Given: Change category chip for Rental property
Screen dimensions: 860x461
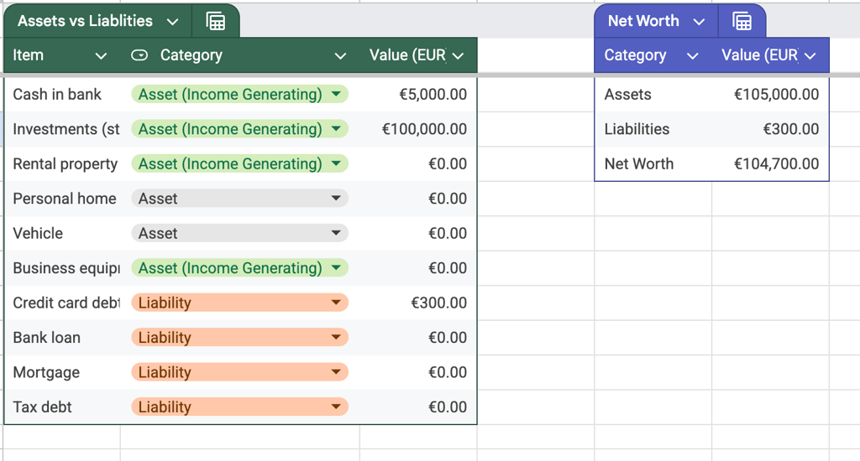Looking at the screenshot, I should [x=239, y=163].
